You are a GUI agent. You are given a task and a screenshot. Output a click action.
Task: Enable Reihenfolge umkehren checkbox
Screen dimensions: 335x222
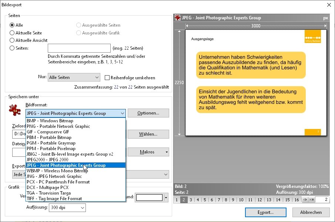pos(107,77)
